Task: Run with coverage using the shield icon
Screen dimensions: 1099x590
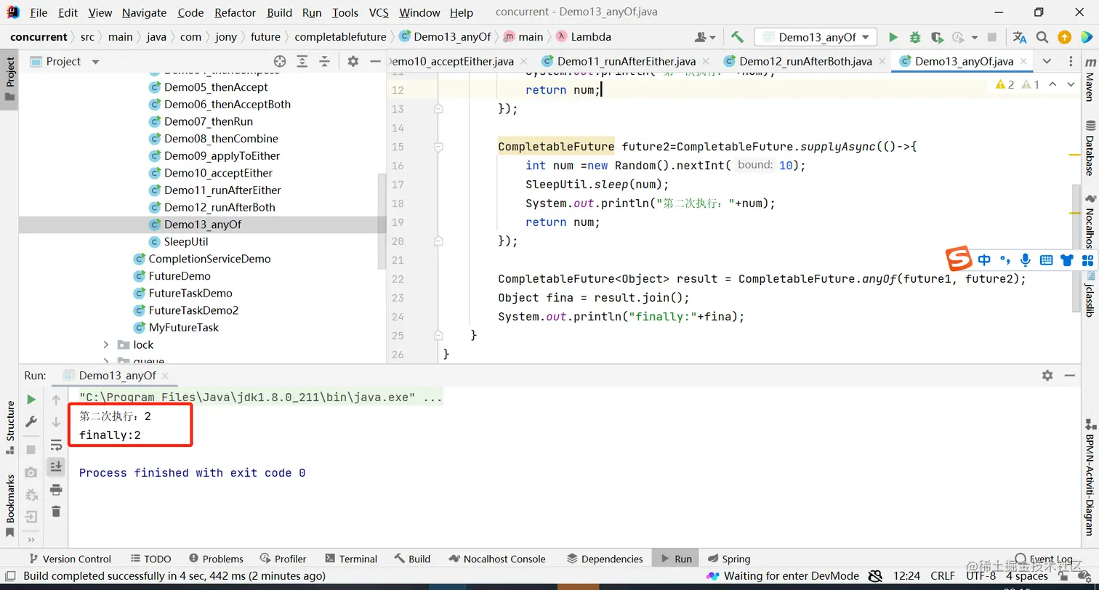Action: (x=937, y=37)
